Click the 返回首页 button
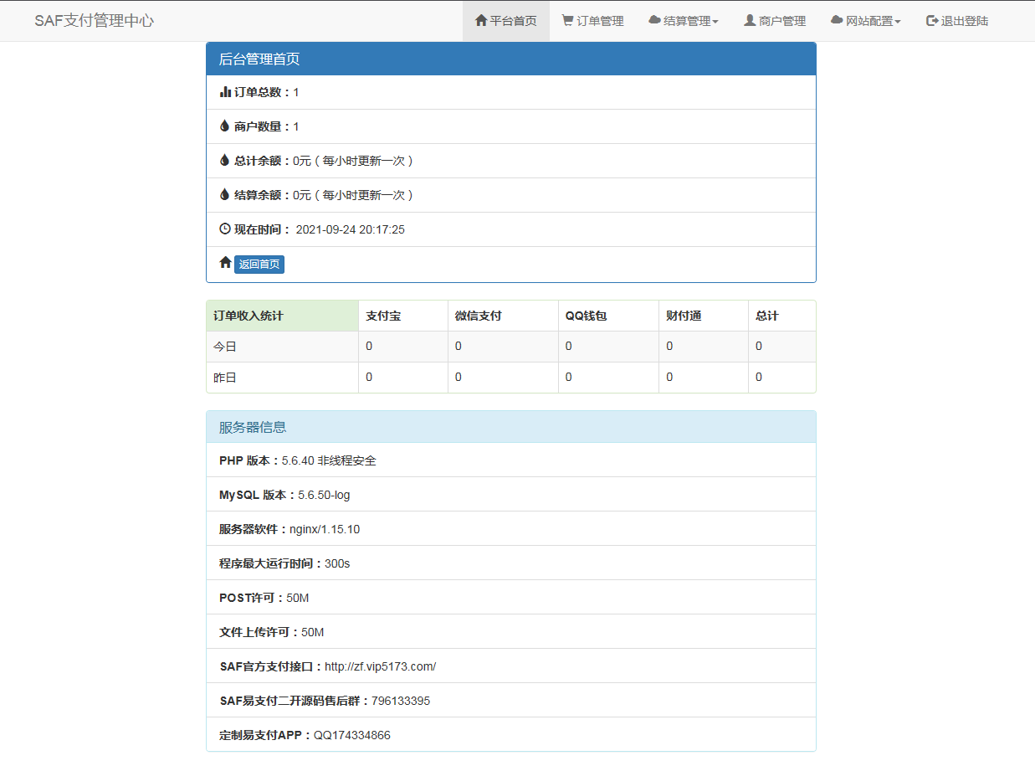Image resolution: width=1035 pixels, height=766 pixels. [259, 264]
